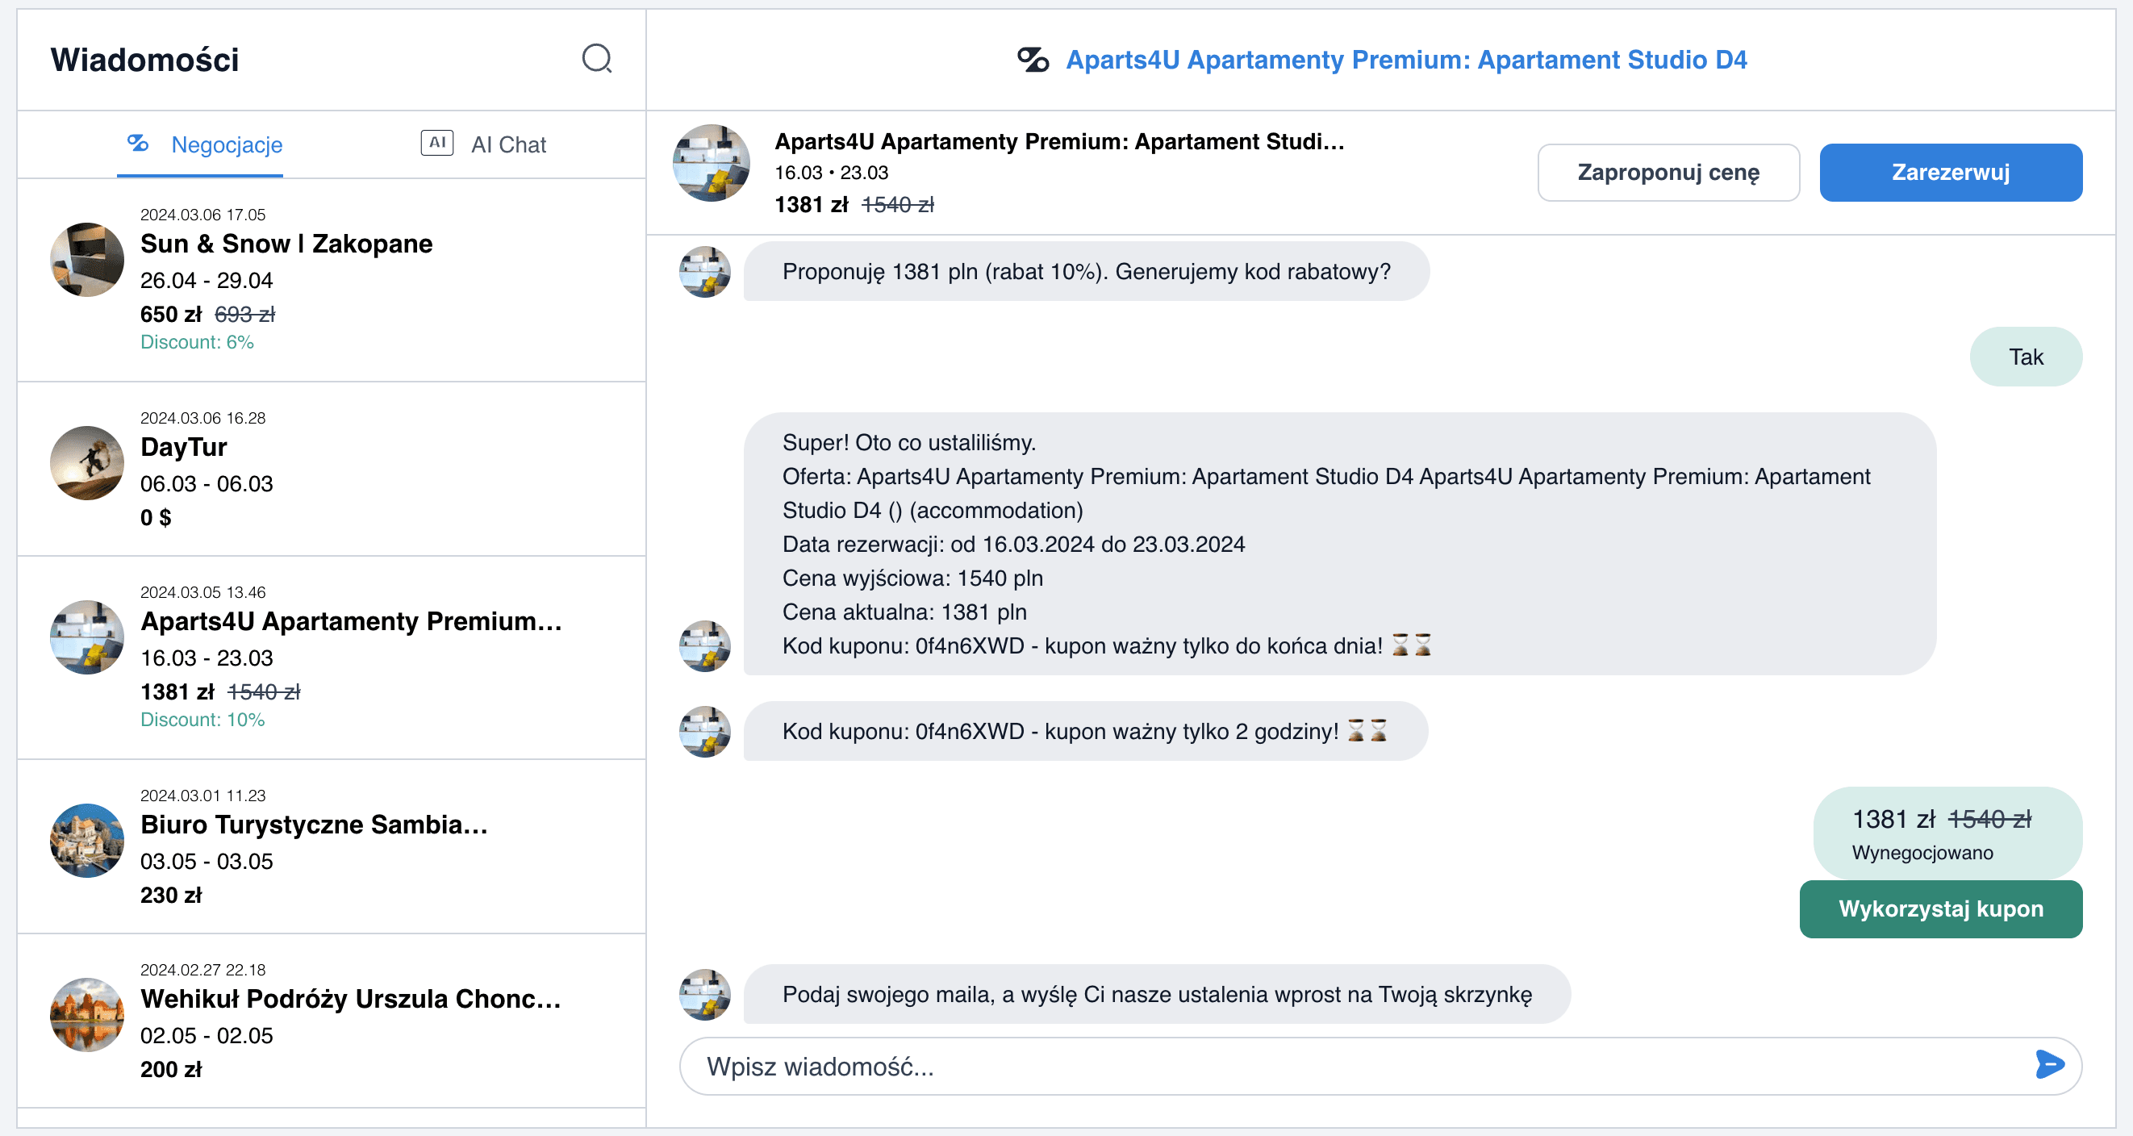
Task: Click avatar beside Proponuję 1381 pln message
Action: [704, 272]
